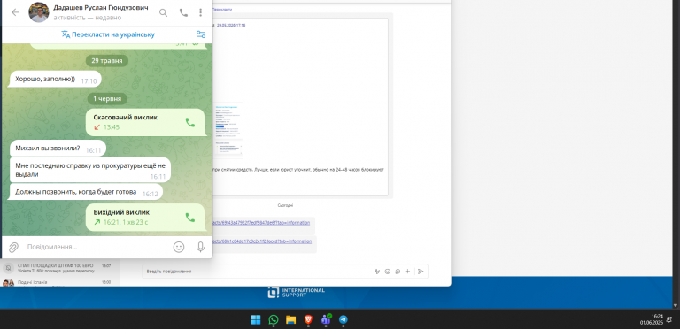Record a voice message with the microphone
Image resolution: width=680 pixels, height=329 pixels.
pyautogui.click(x=200, y=247)
